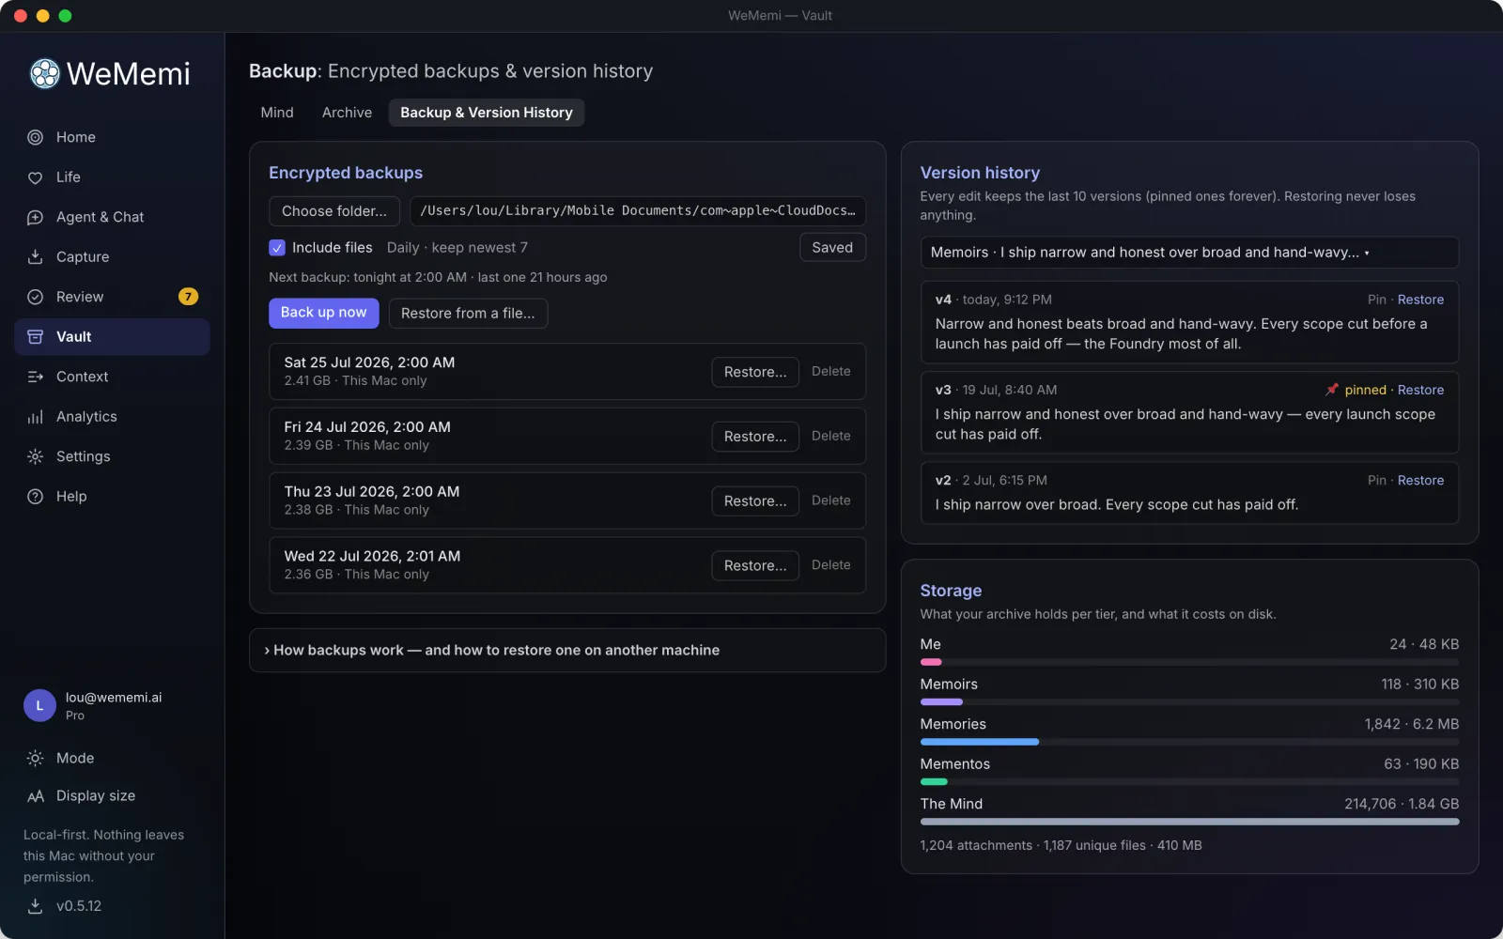Image resolution: width=1503 pixels, height=939 pixels.
Task: Open Life via the heart icon
Action: [36, 177]
